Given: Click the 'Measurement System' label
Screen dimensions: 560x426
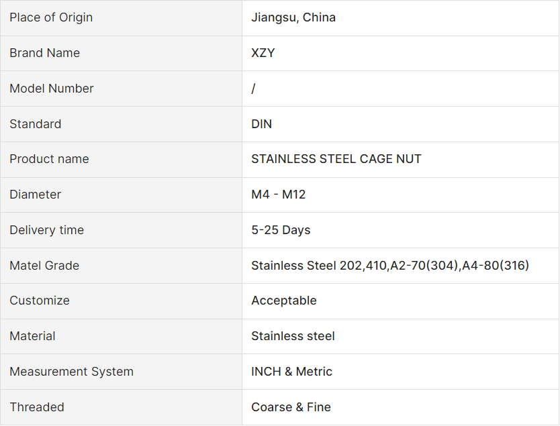Looking at the screenshot, I should [71, 372].
